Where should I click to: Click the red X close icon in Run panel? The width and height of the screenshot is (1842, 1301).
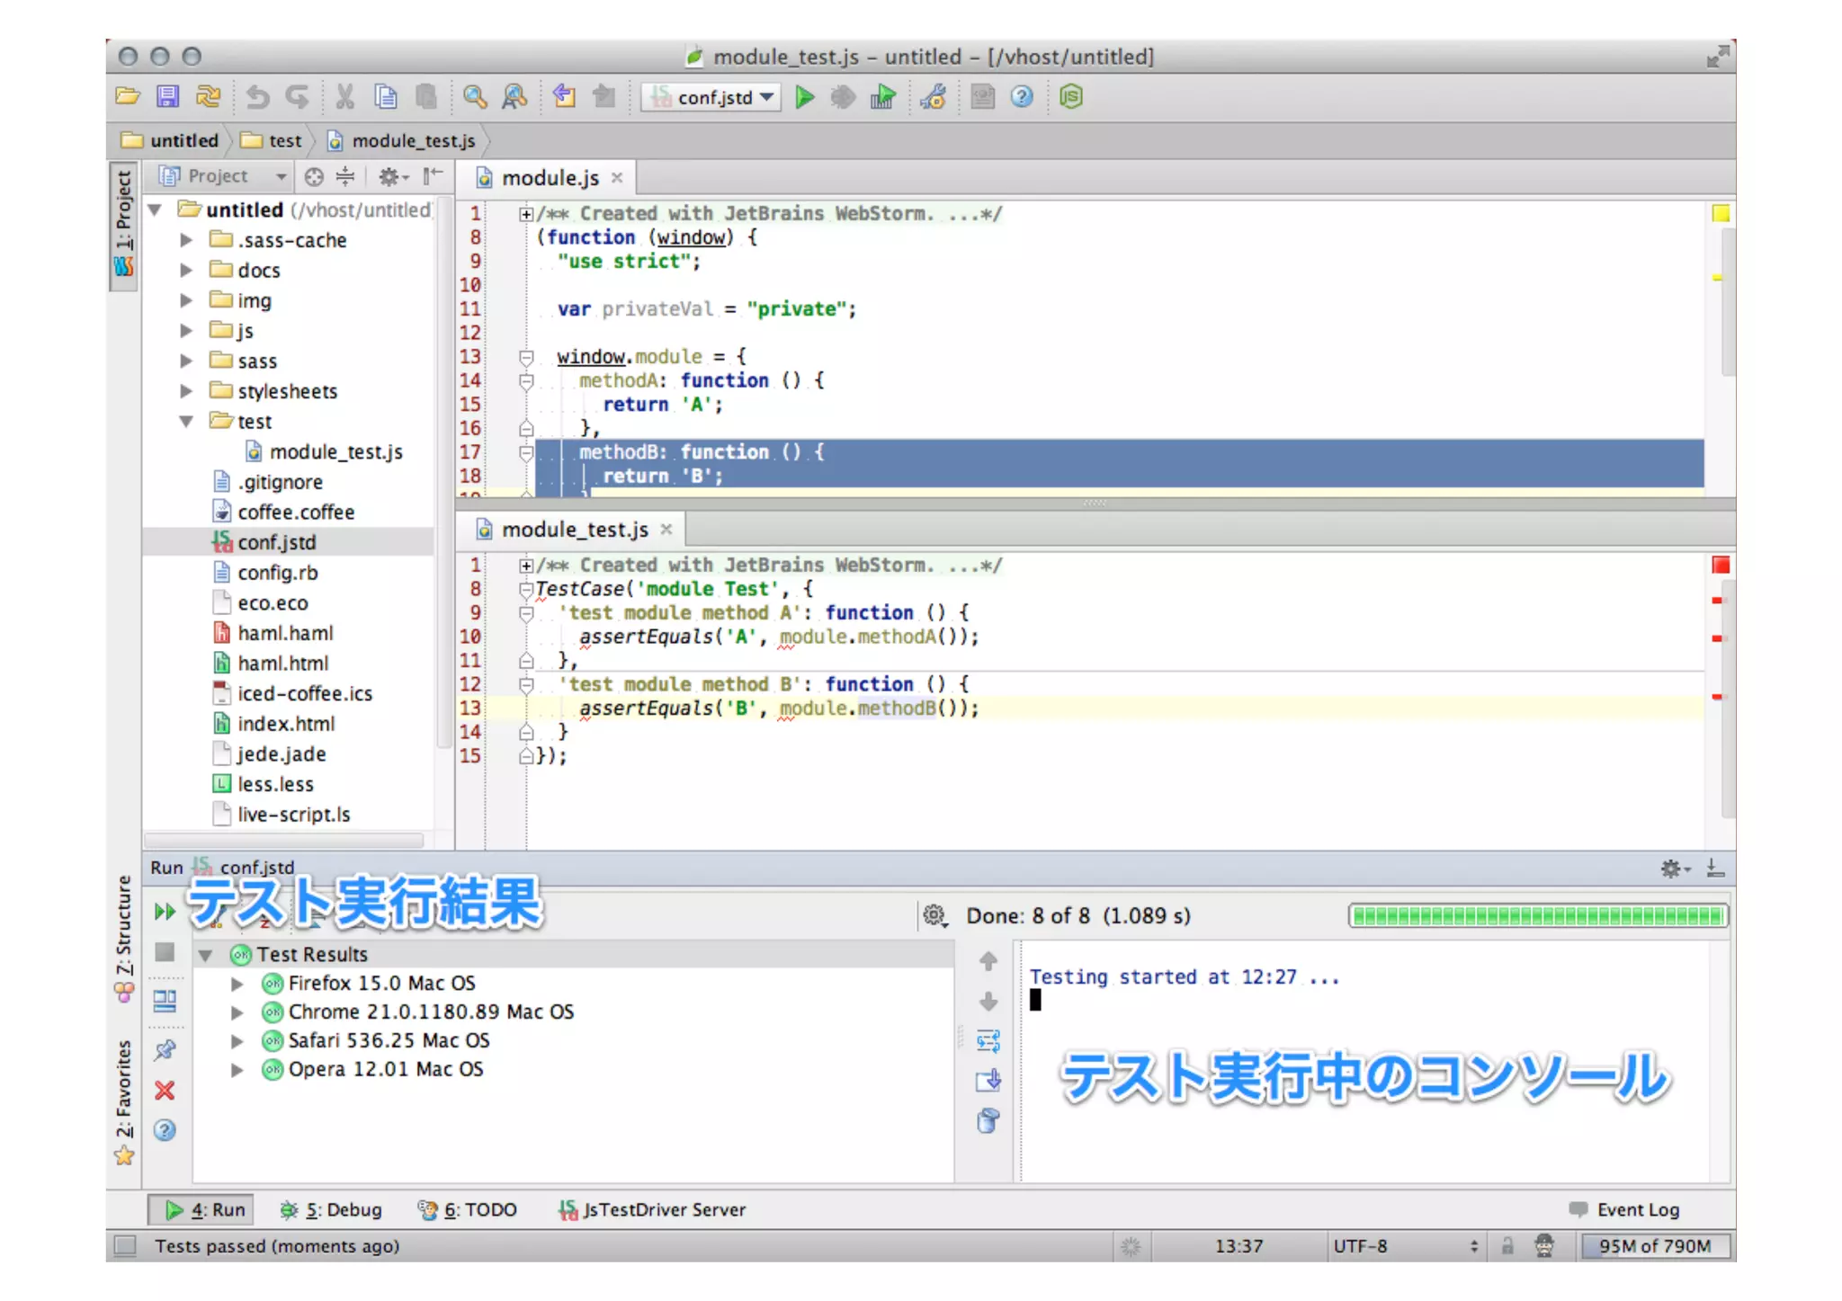tap(165, 1091)
